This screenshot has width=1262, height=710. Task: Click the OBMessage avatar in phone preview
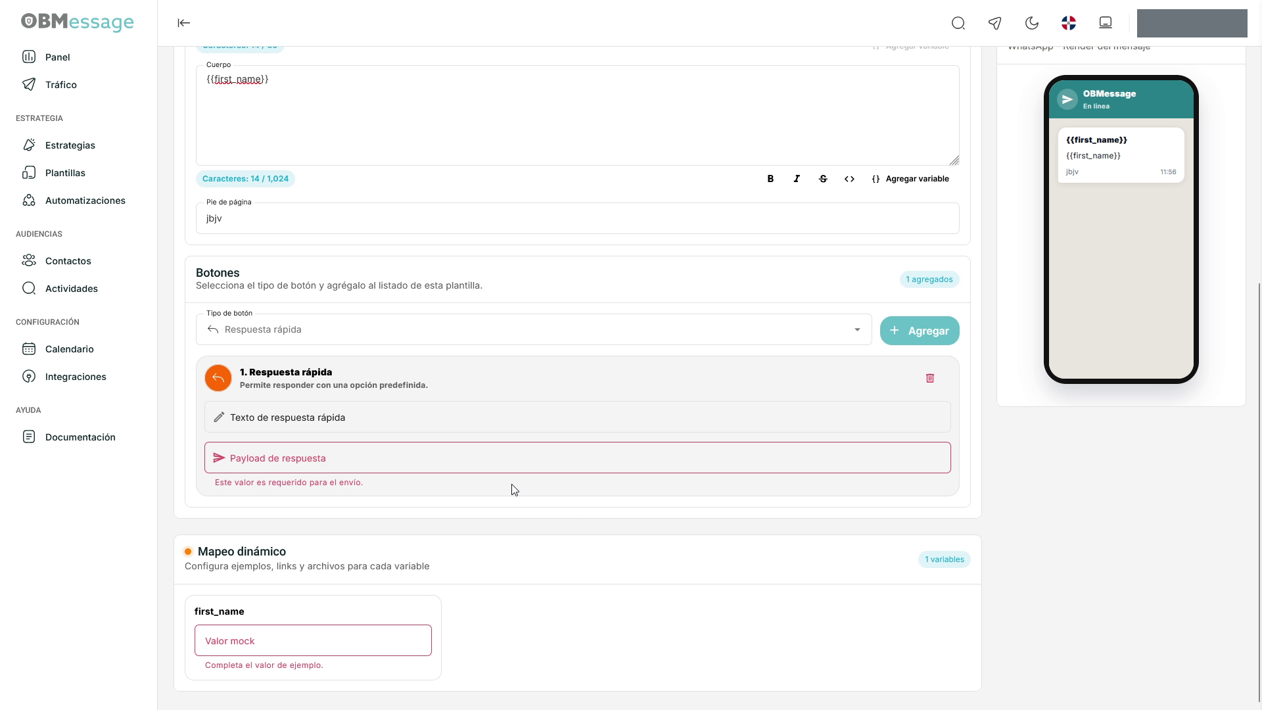(1067, 99)
